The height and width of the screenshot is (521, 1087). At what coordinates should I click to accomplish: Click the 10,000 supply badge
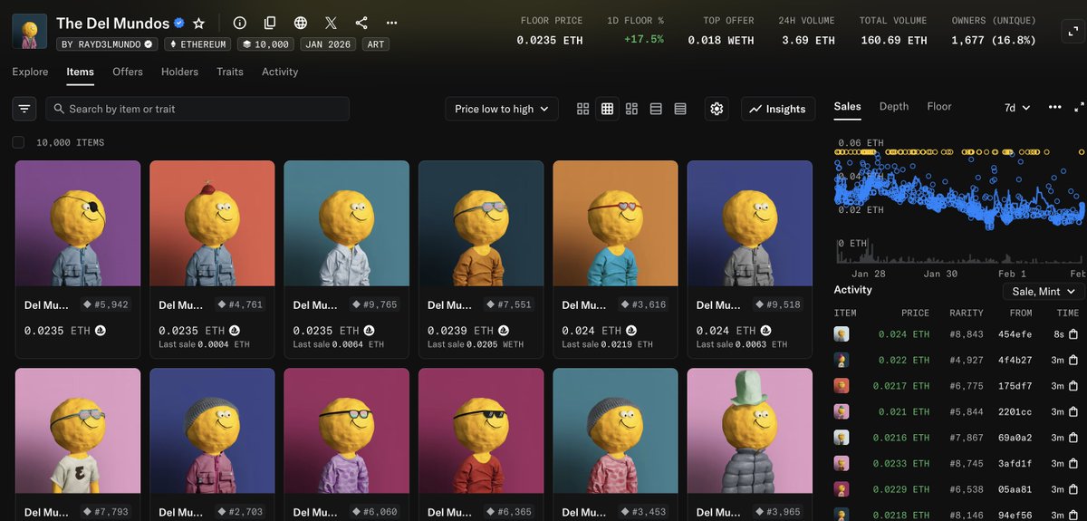click(x=265, y=43)
